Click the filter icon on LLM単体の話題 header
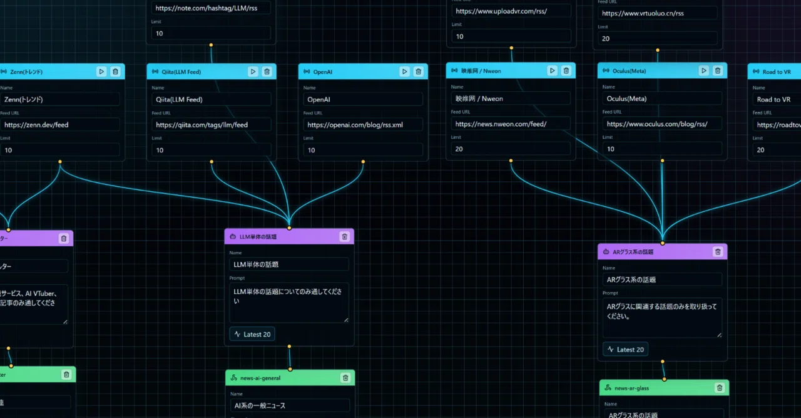 233,237
